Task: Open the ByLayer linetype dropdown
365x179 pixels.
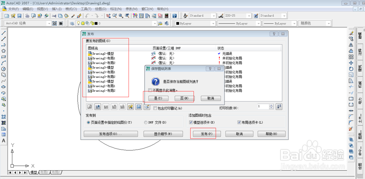Action: [258, 23]
